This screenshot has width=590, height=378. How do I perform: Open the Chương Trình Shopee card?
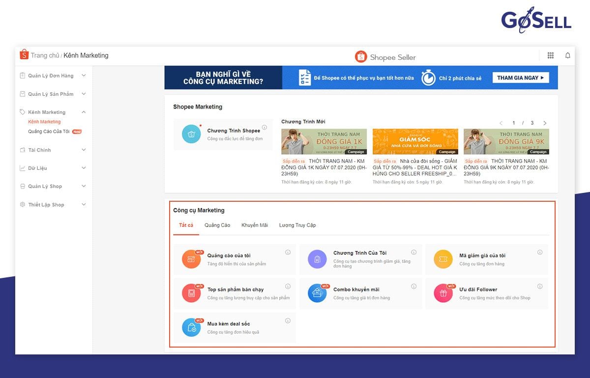click(x=223, y=134)
